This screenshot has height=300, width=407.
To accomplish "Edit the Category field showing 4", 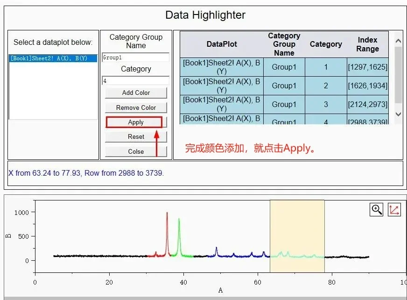I will click(x=135, y=80).
